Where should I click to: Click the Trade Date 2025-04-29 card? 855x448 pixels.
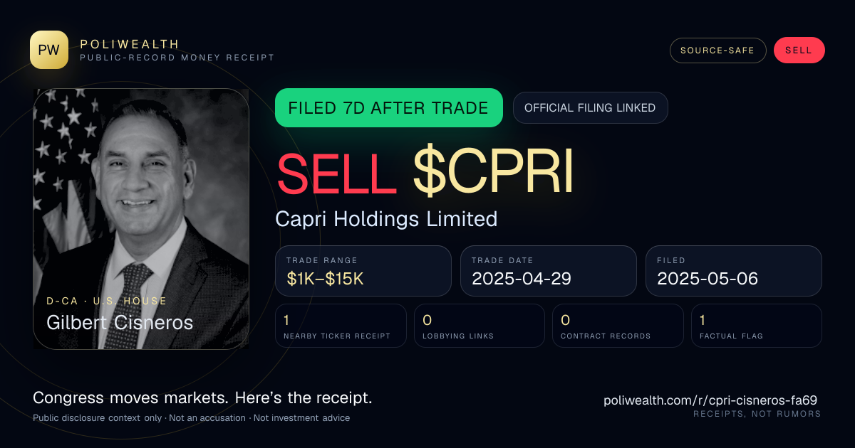point(549,271)
